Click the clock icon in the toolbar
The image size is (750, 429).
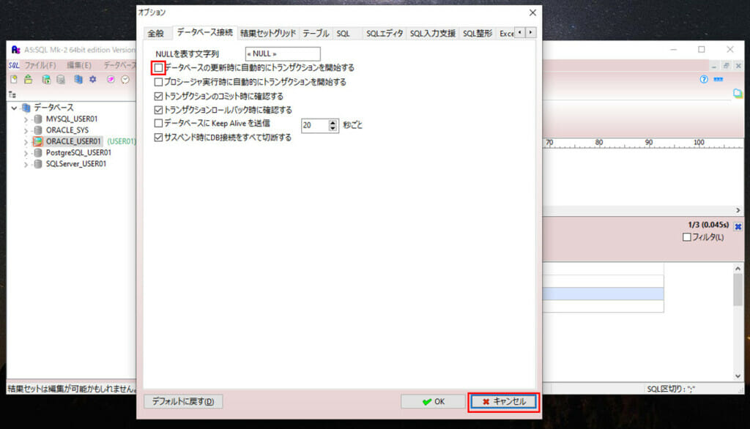click(x=125, y=79)
